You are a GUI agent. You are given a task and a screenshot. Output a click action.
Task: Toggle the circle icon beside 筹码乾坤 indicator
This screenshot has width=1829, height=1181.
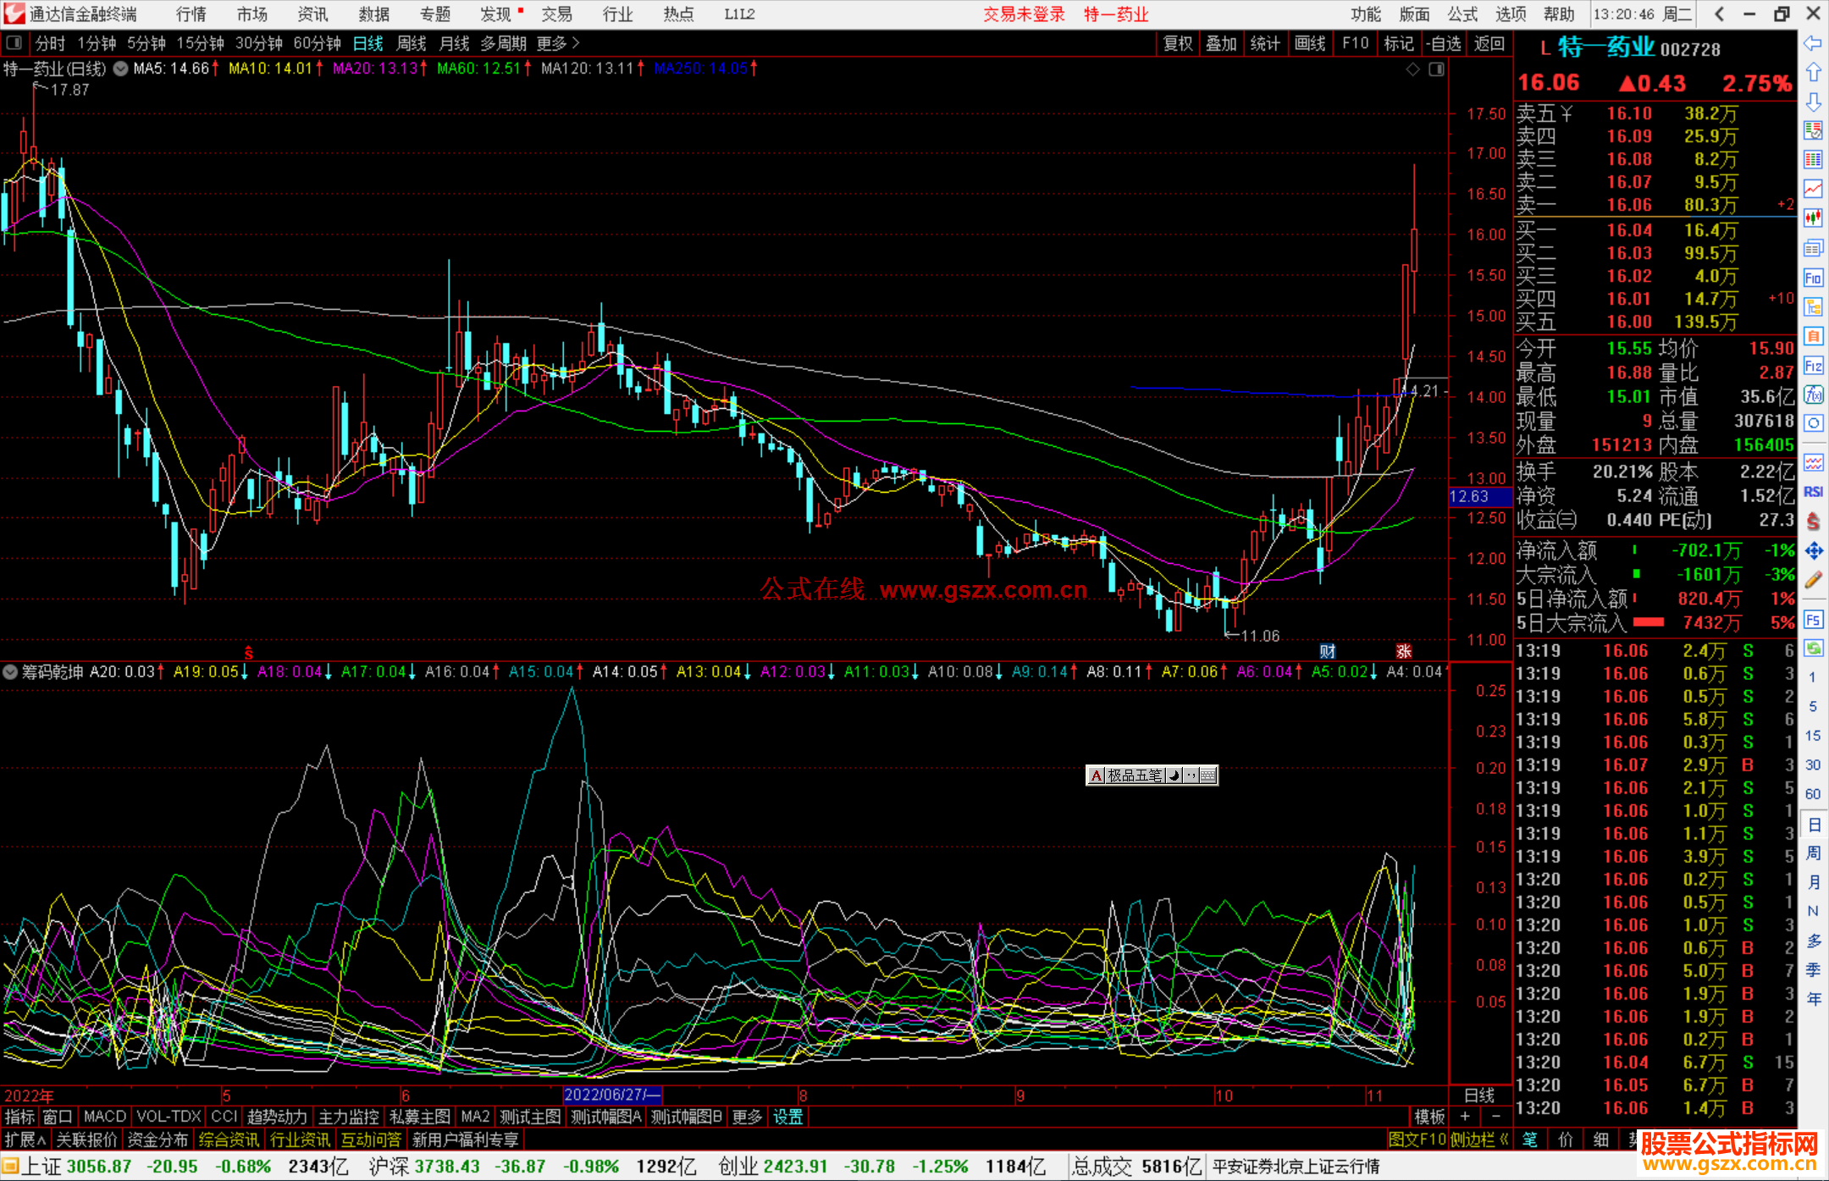tap(10, 671)
